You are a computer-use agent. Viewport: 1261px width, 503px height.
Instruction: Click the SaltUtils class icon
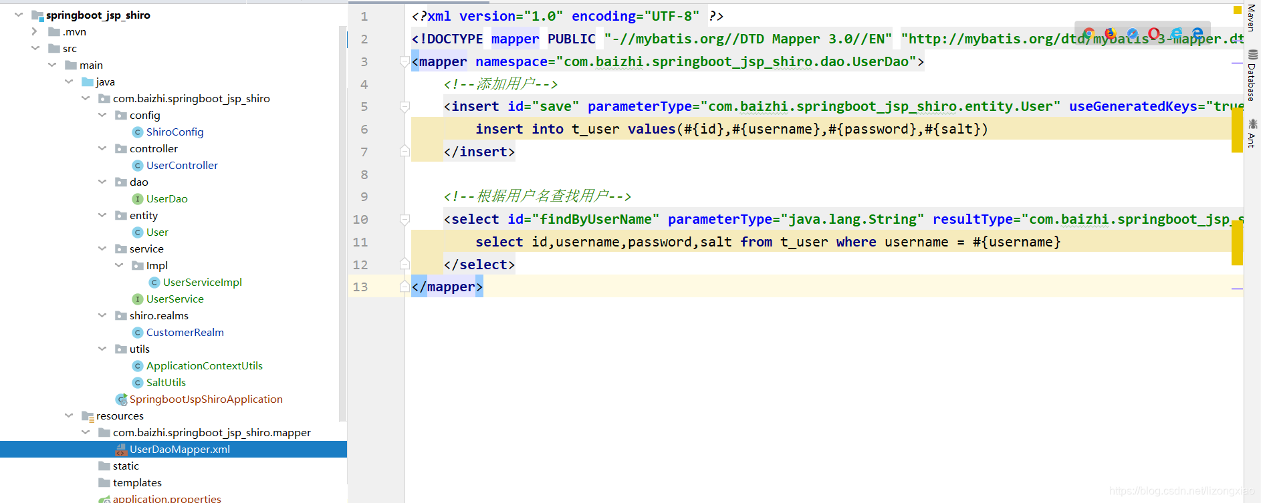pos(138,383)
